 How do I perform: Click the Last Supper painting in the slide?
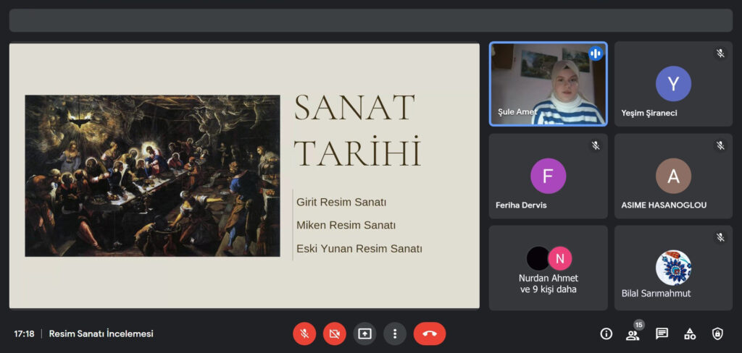click(152, 176)
